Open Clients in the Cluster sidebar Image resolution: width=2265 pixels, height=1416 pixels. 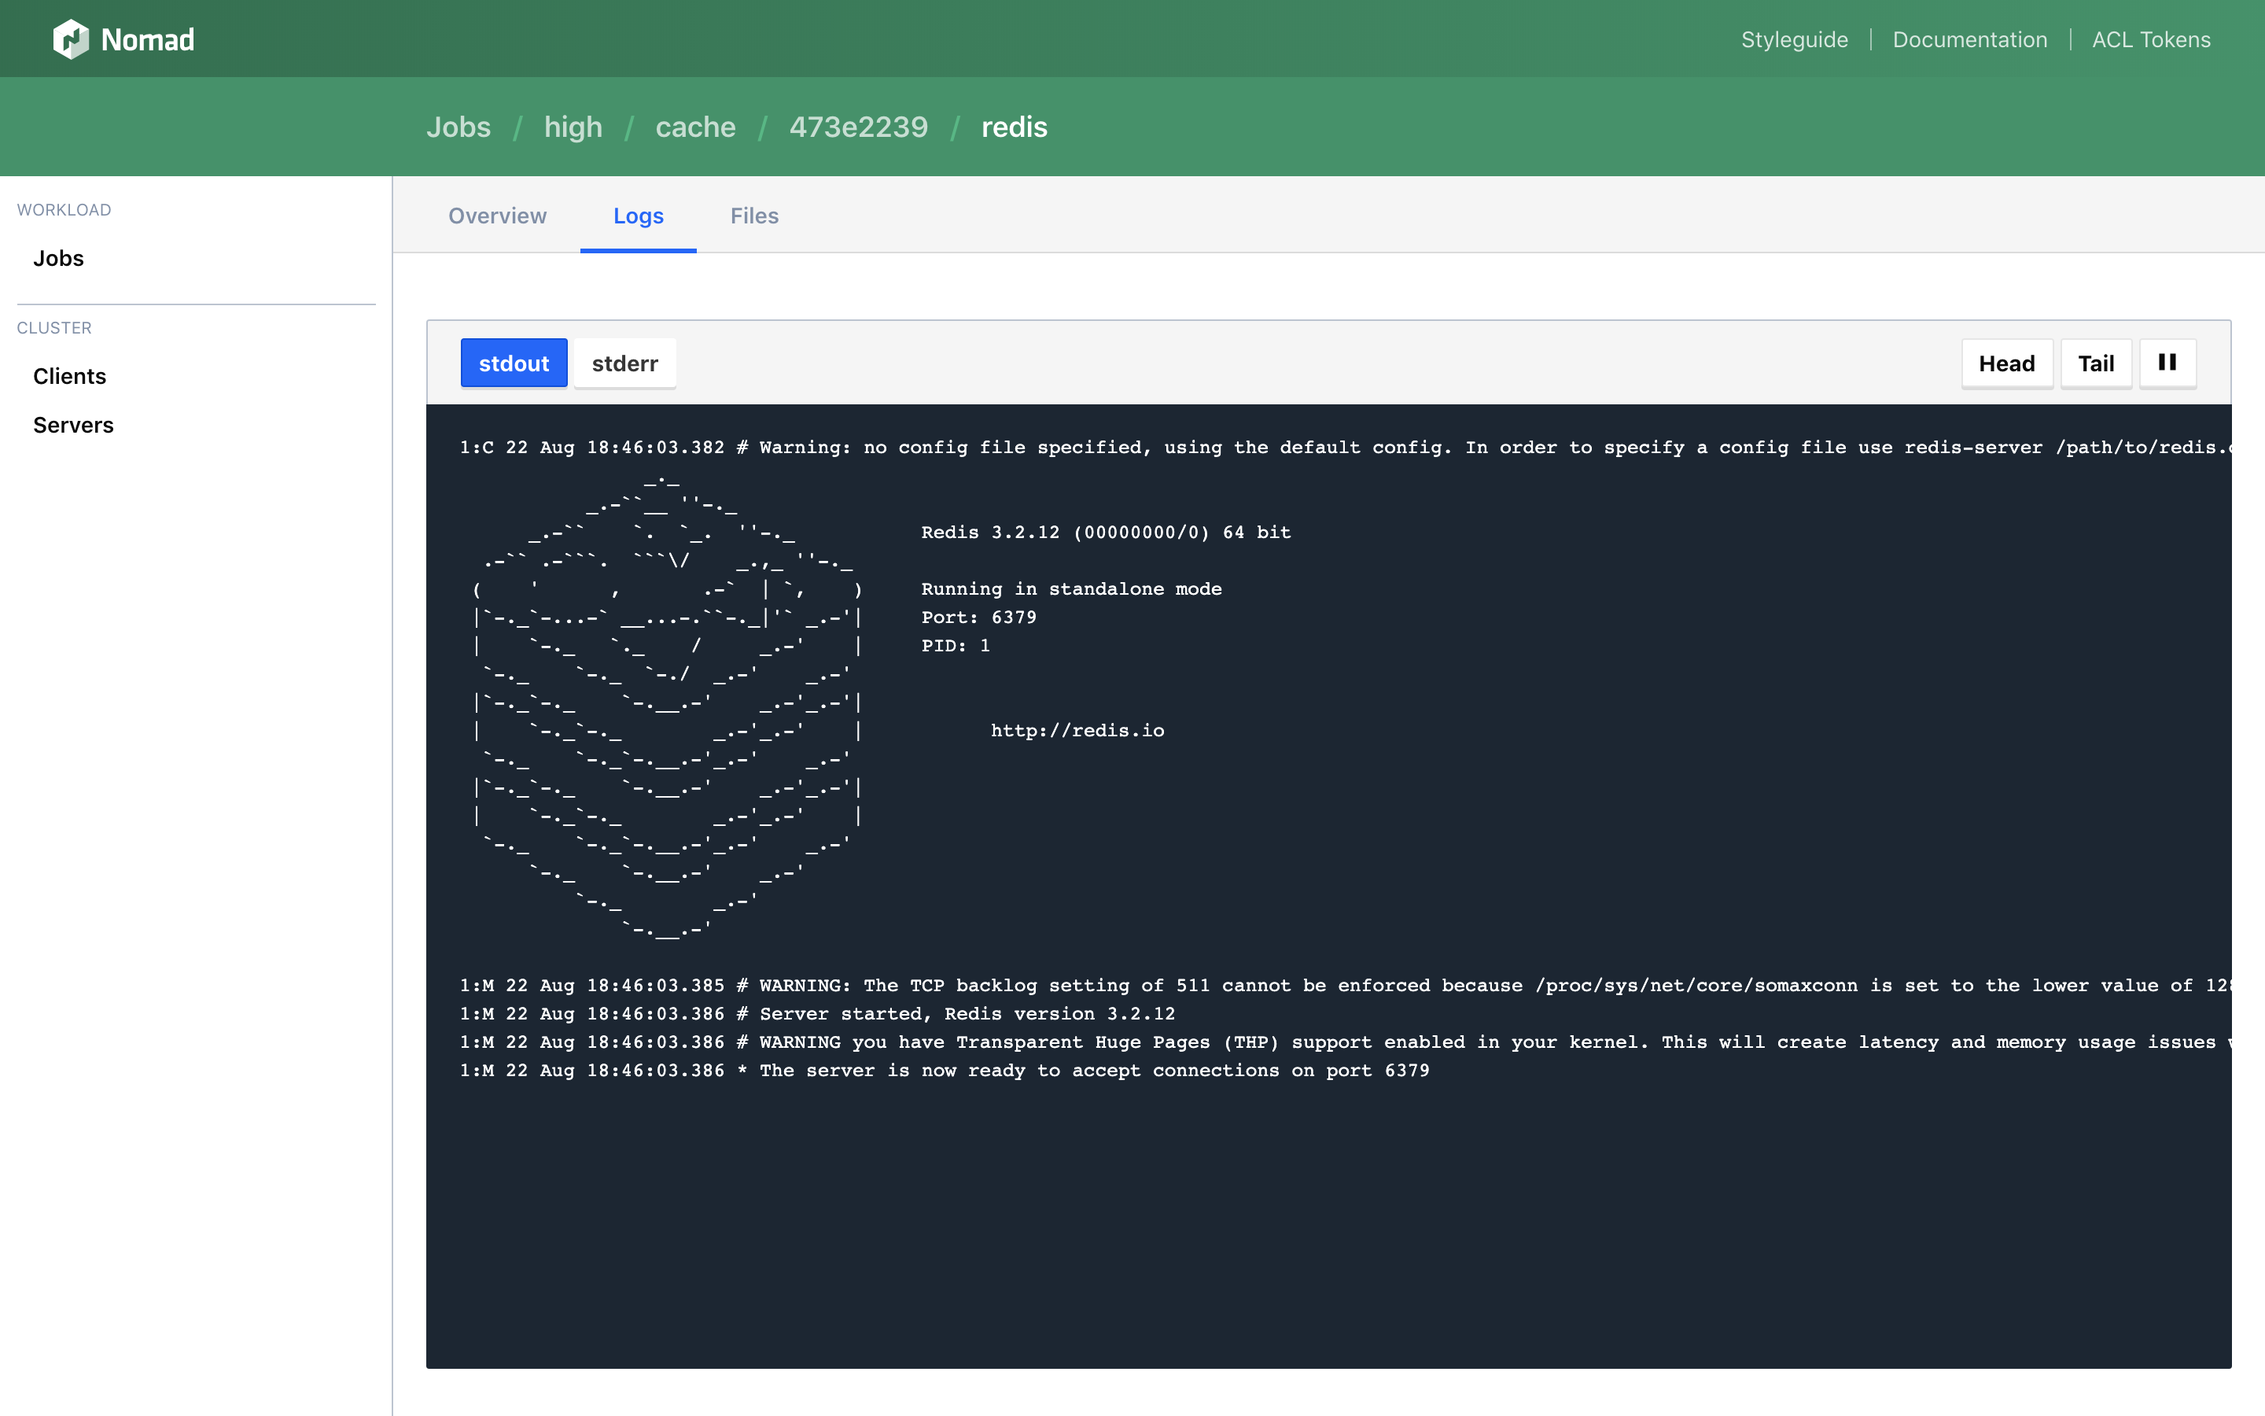point(69,377)
